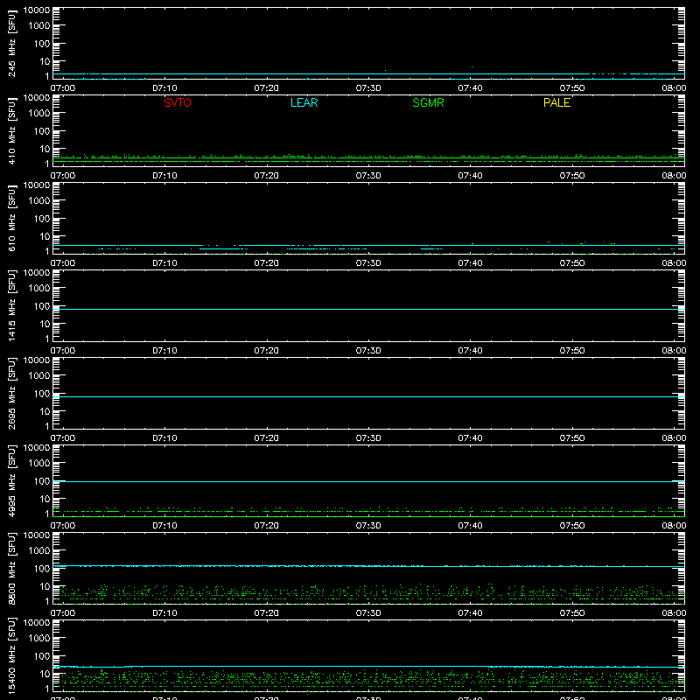Screen dimensions: 700x700
Task: Click the 100 y-axis value on 1415 MHz panel
Action: click(x=42, y=306)
